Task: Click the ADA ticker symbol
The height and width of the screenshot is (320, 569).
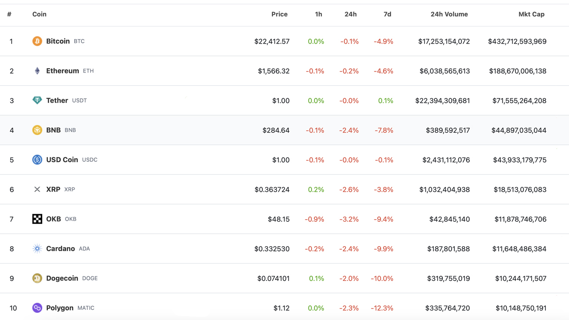Action: (x=84, y=249)
